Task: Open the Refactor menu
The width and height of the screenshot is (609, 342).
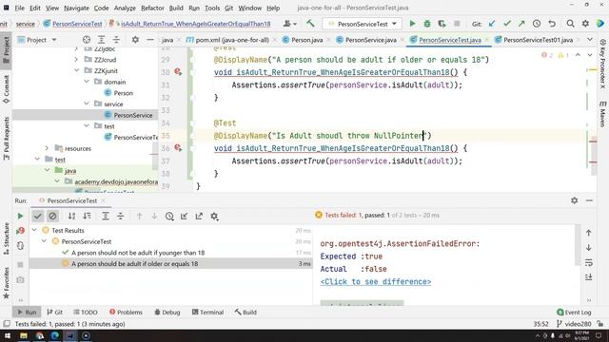Action: pos(152,8)
